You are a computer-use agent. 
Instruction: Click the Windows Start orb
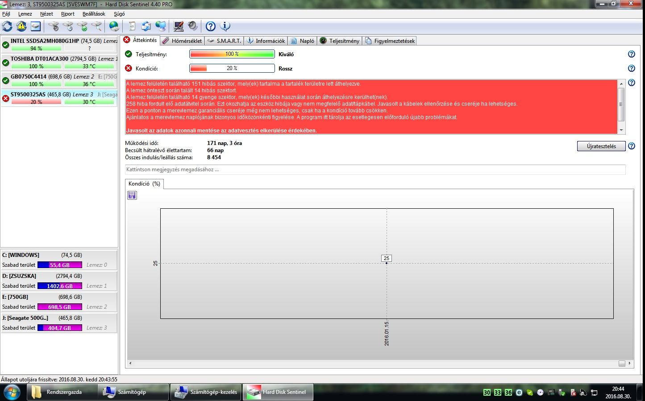12,392
